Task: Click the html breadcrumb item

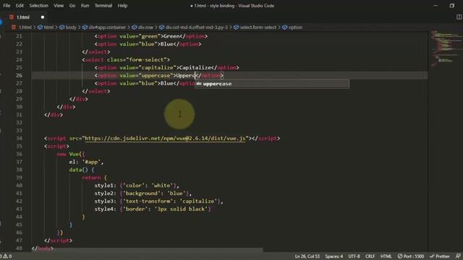Action: point(46,27)
